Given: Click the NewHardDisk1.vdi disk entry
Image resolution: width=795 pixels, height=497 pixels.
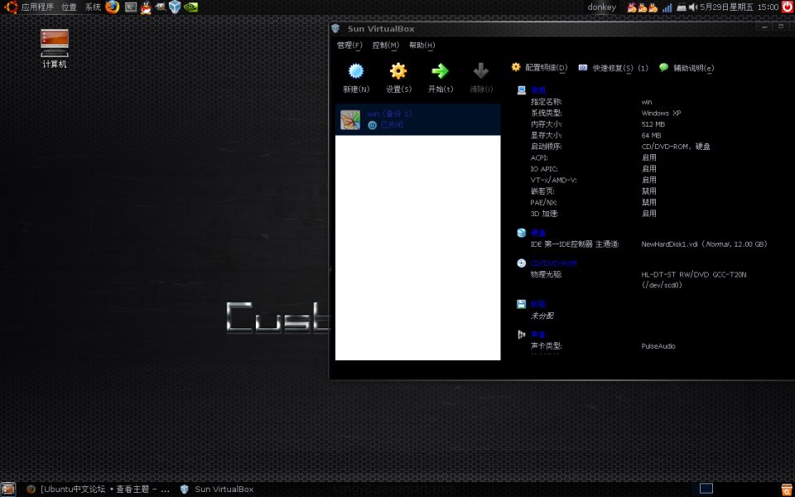Looking at the screenshot, I should [705, 244].
